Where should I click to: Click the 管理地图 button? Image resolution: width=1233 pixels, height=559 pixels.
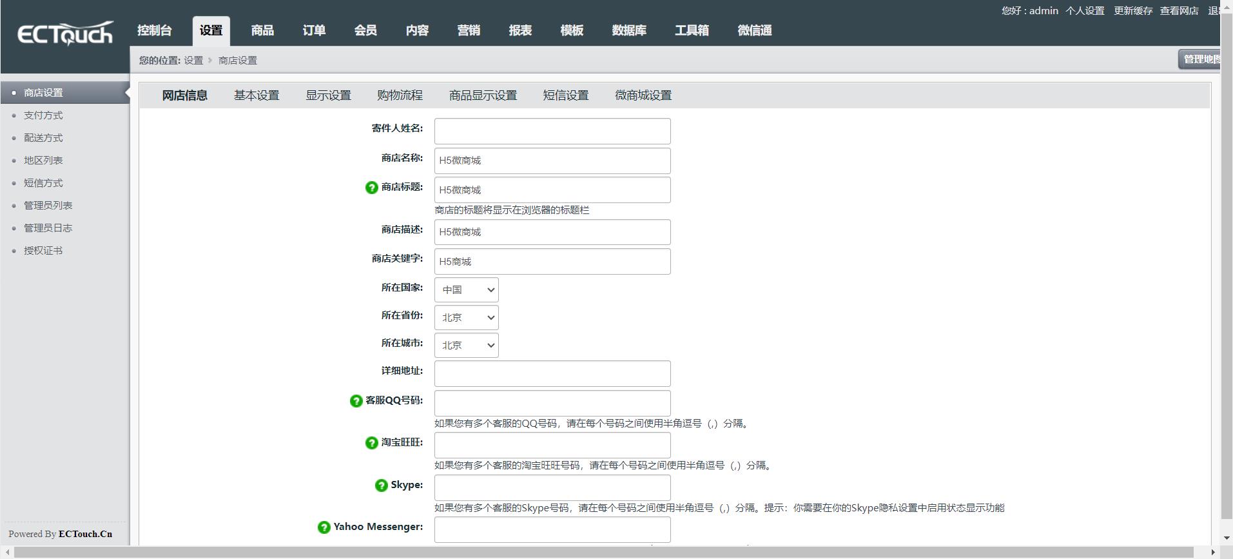click(x=1199, y=59)
